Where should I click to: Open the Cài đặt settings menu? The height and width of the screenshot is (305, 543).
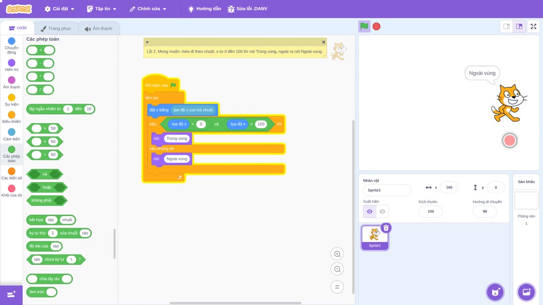[60, 9]
